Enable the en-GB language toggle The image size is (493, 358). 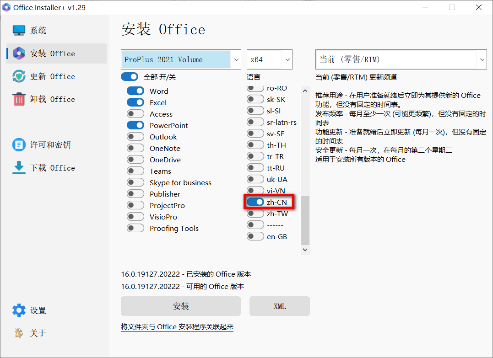[255, 236]
